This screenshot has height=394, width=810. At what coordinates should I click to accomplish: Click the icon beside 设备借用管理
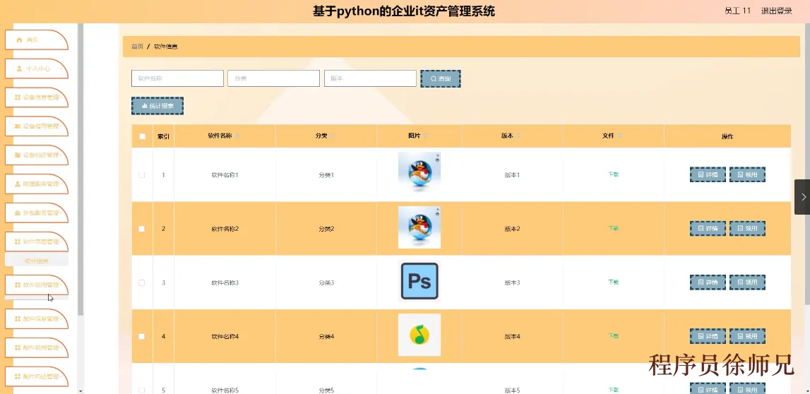point(18,126)
